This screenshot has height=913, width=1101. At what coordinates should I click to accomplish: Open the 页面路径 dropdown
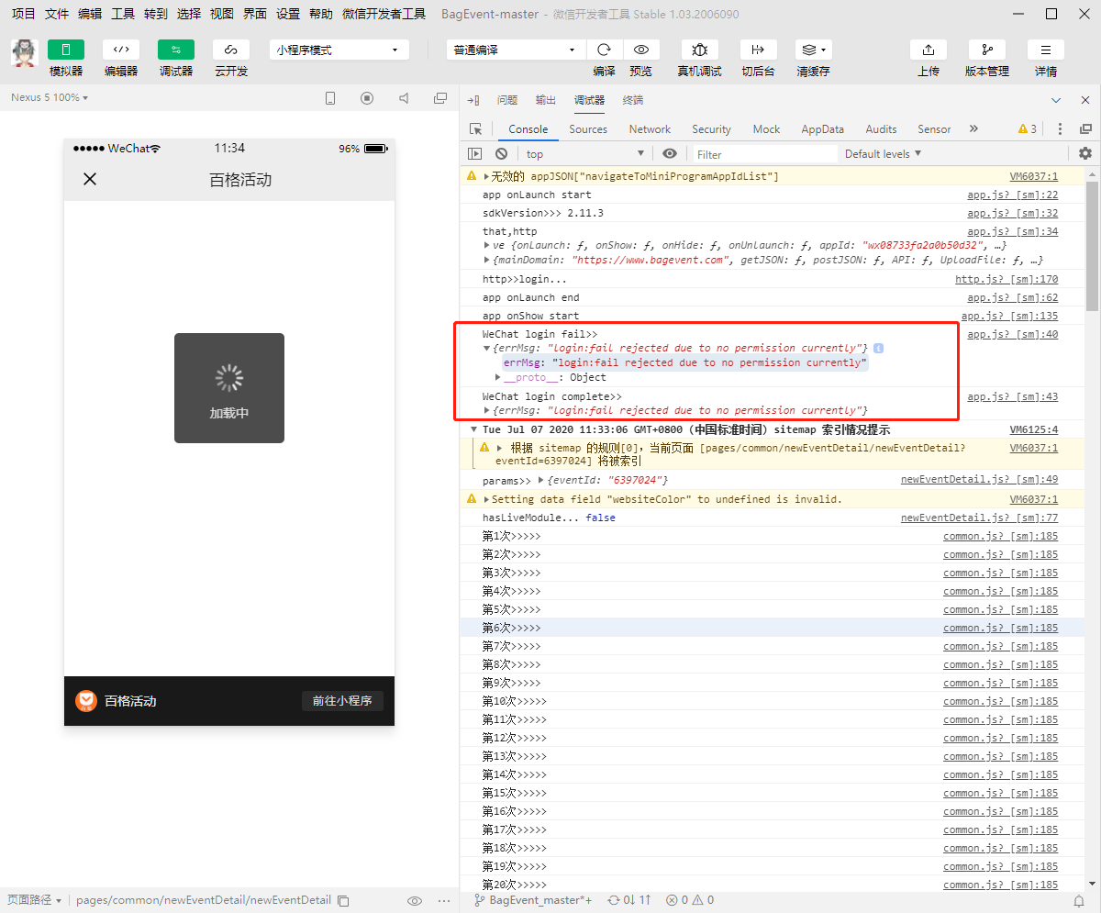point(34,900)
